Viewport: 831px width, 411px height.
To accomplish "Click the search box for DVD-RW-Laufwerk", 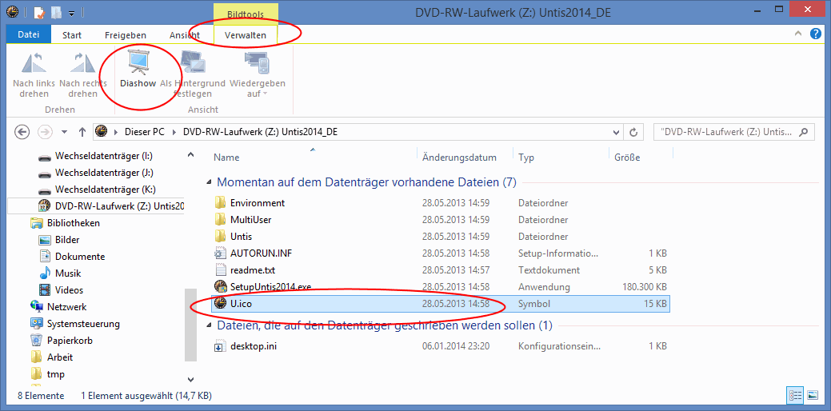I will (x=726, y=132).
